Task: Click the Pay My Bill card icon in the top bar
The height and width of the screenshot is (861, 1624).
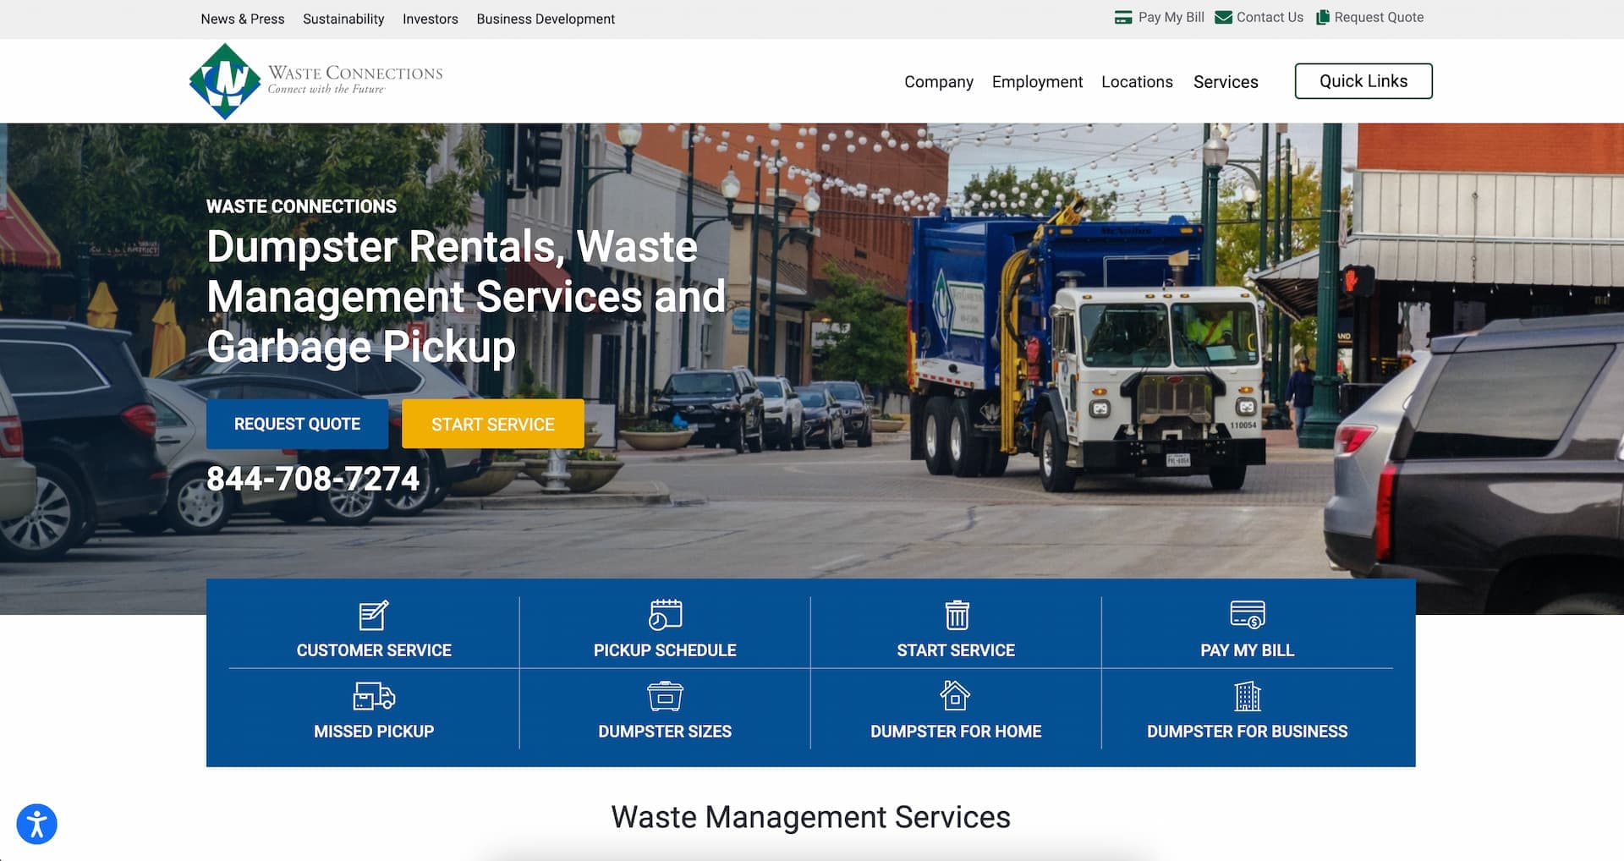Action: [x=1123, y=18]
